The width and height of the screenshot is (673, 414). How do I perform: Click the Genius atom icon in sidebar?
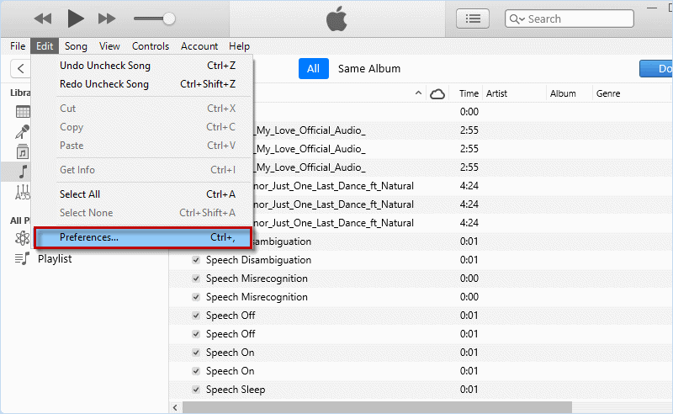(24, 238)
